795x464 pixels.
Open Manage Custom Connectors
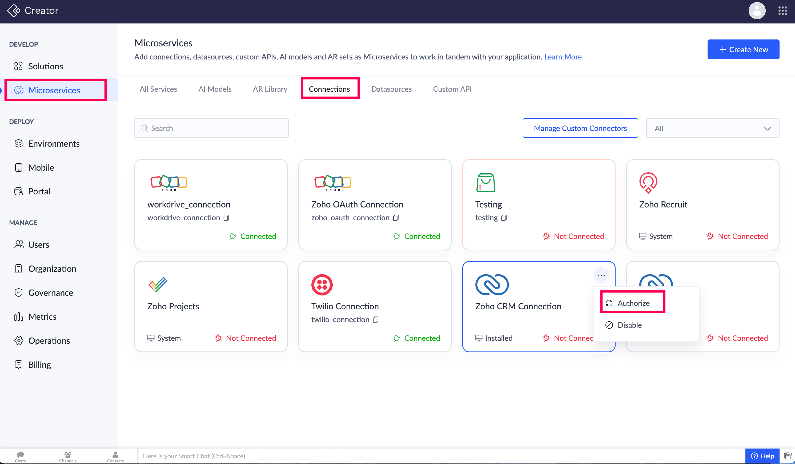click(x=580, y=129)
